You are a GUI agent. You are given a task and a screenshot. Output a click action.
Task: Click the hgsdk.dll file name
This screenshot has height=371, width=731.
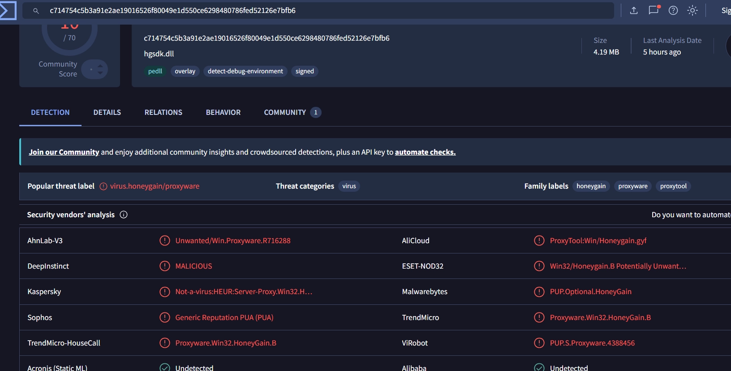pyautogui.click(x=159, y=54)
